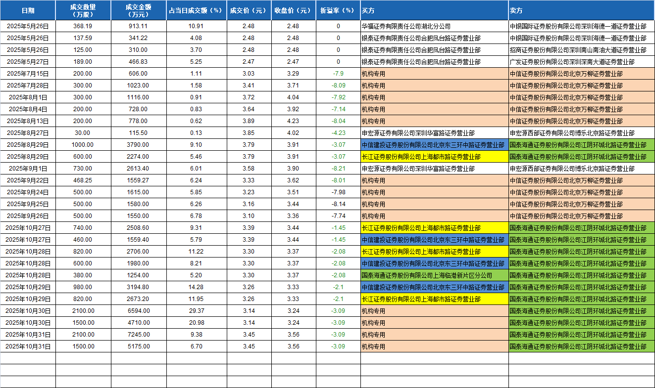Click the date cell 2025年8月27日
This screenshot has width=655, height=388.
coord(28,133)
